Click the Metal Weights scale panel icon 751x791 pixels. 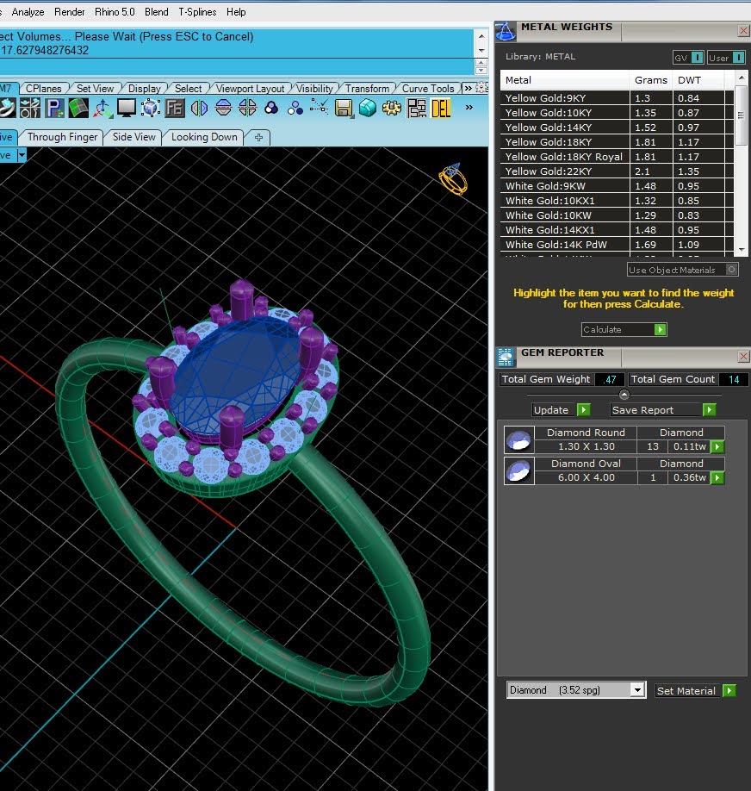click(x=506, y=31)
